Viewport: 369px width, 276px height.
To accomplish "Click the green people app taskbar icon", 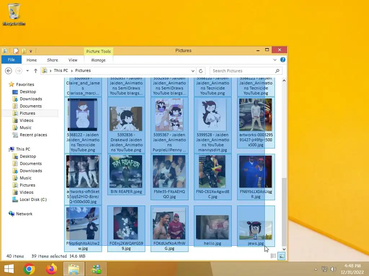I will click(x=96, y=269).
